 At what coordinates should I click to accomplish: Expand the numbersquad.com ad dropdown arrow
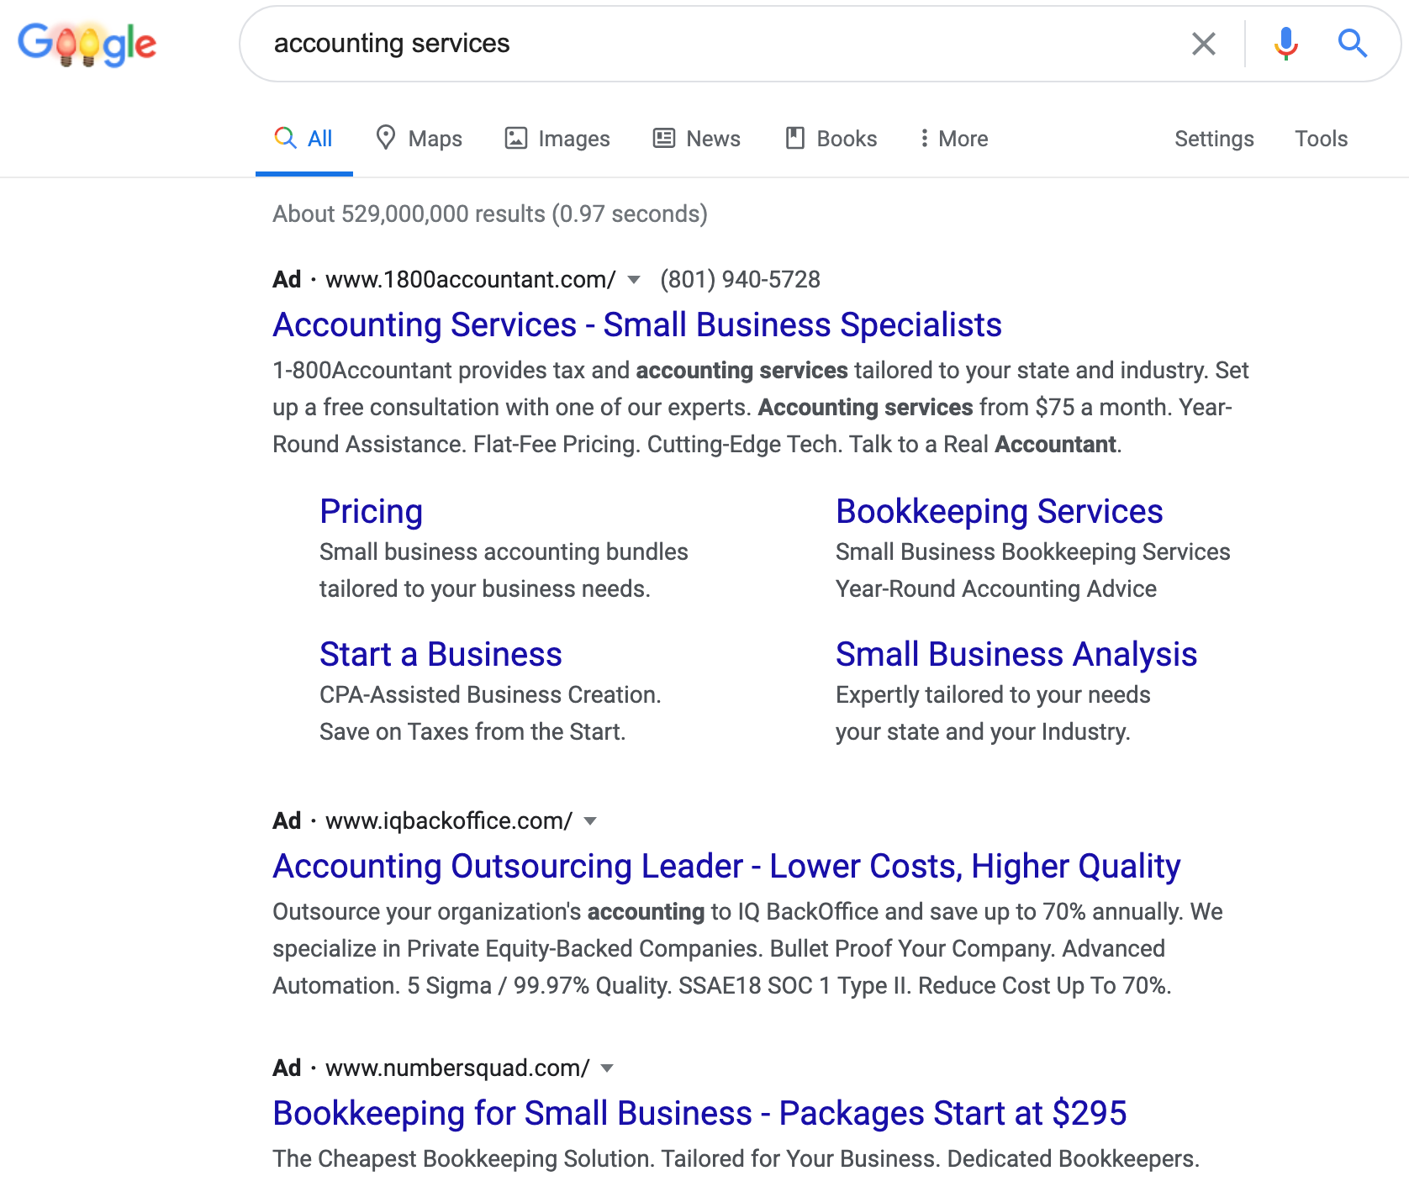click(607, 1068)
